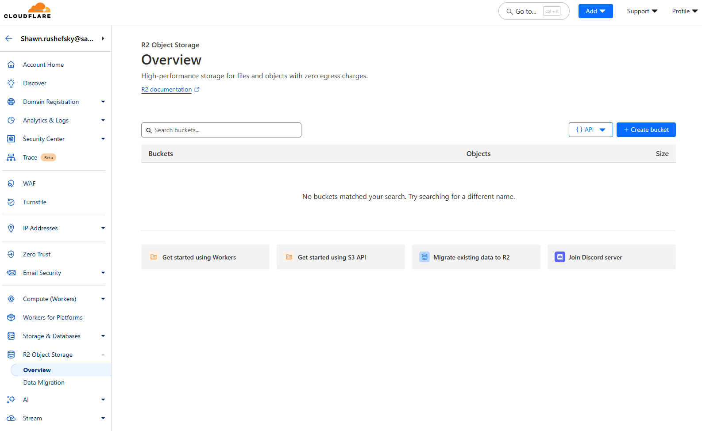Click the Security Center icon
The width and height of the screenshot is (702, 431).
click(11, 139)
